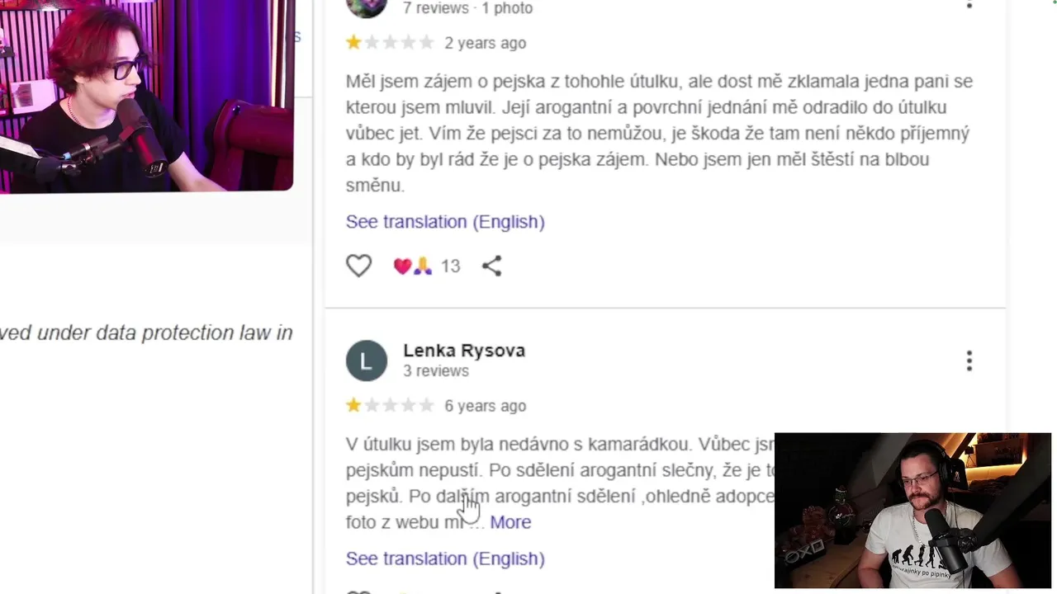Select the bearded streamer webcam overlay
Viewport: 1057px width, 594px height.
tap(912, 511)
